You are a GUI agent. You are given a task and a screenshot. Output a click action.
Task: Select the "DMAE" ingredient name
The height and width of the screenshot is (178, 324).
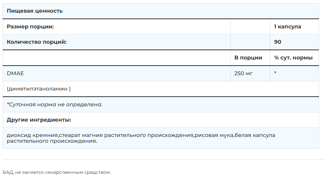(14, 73)
